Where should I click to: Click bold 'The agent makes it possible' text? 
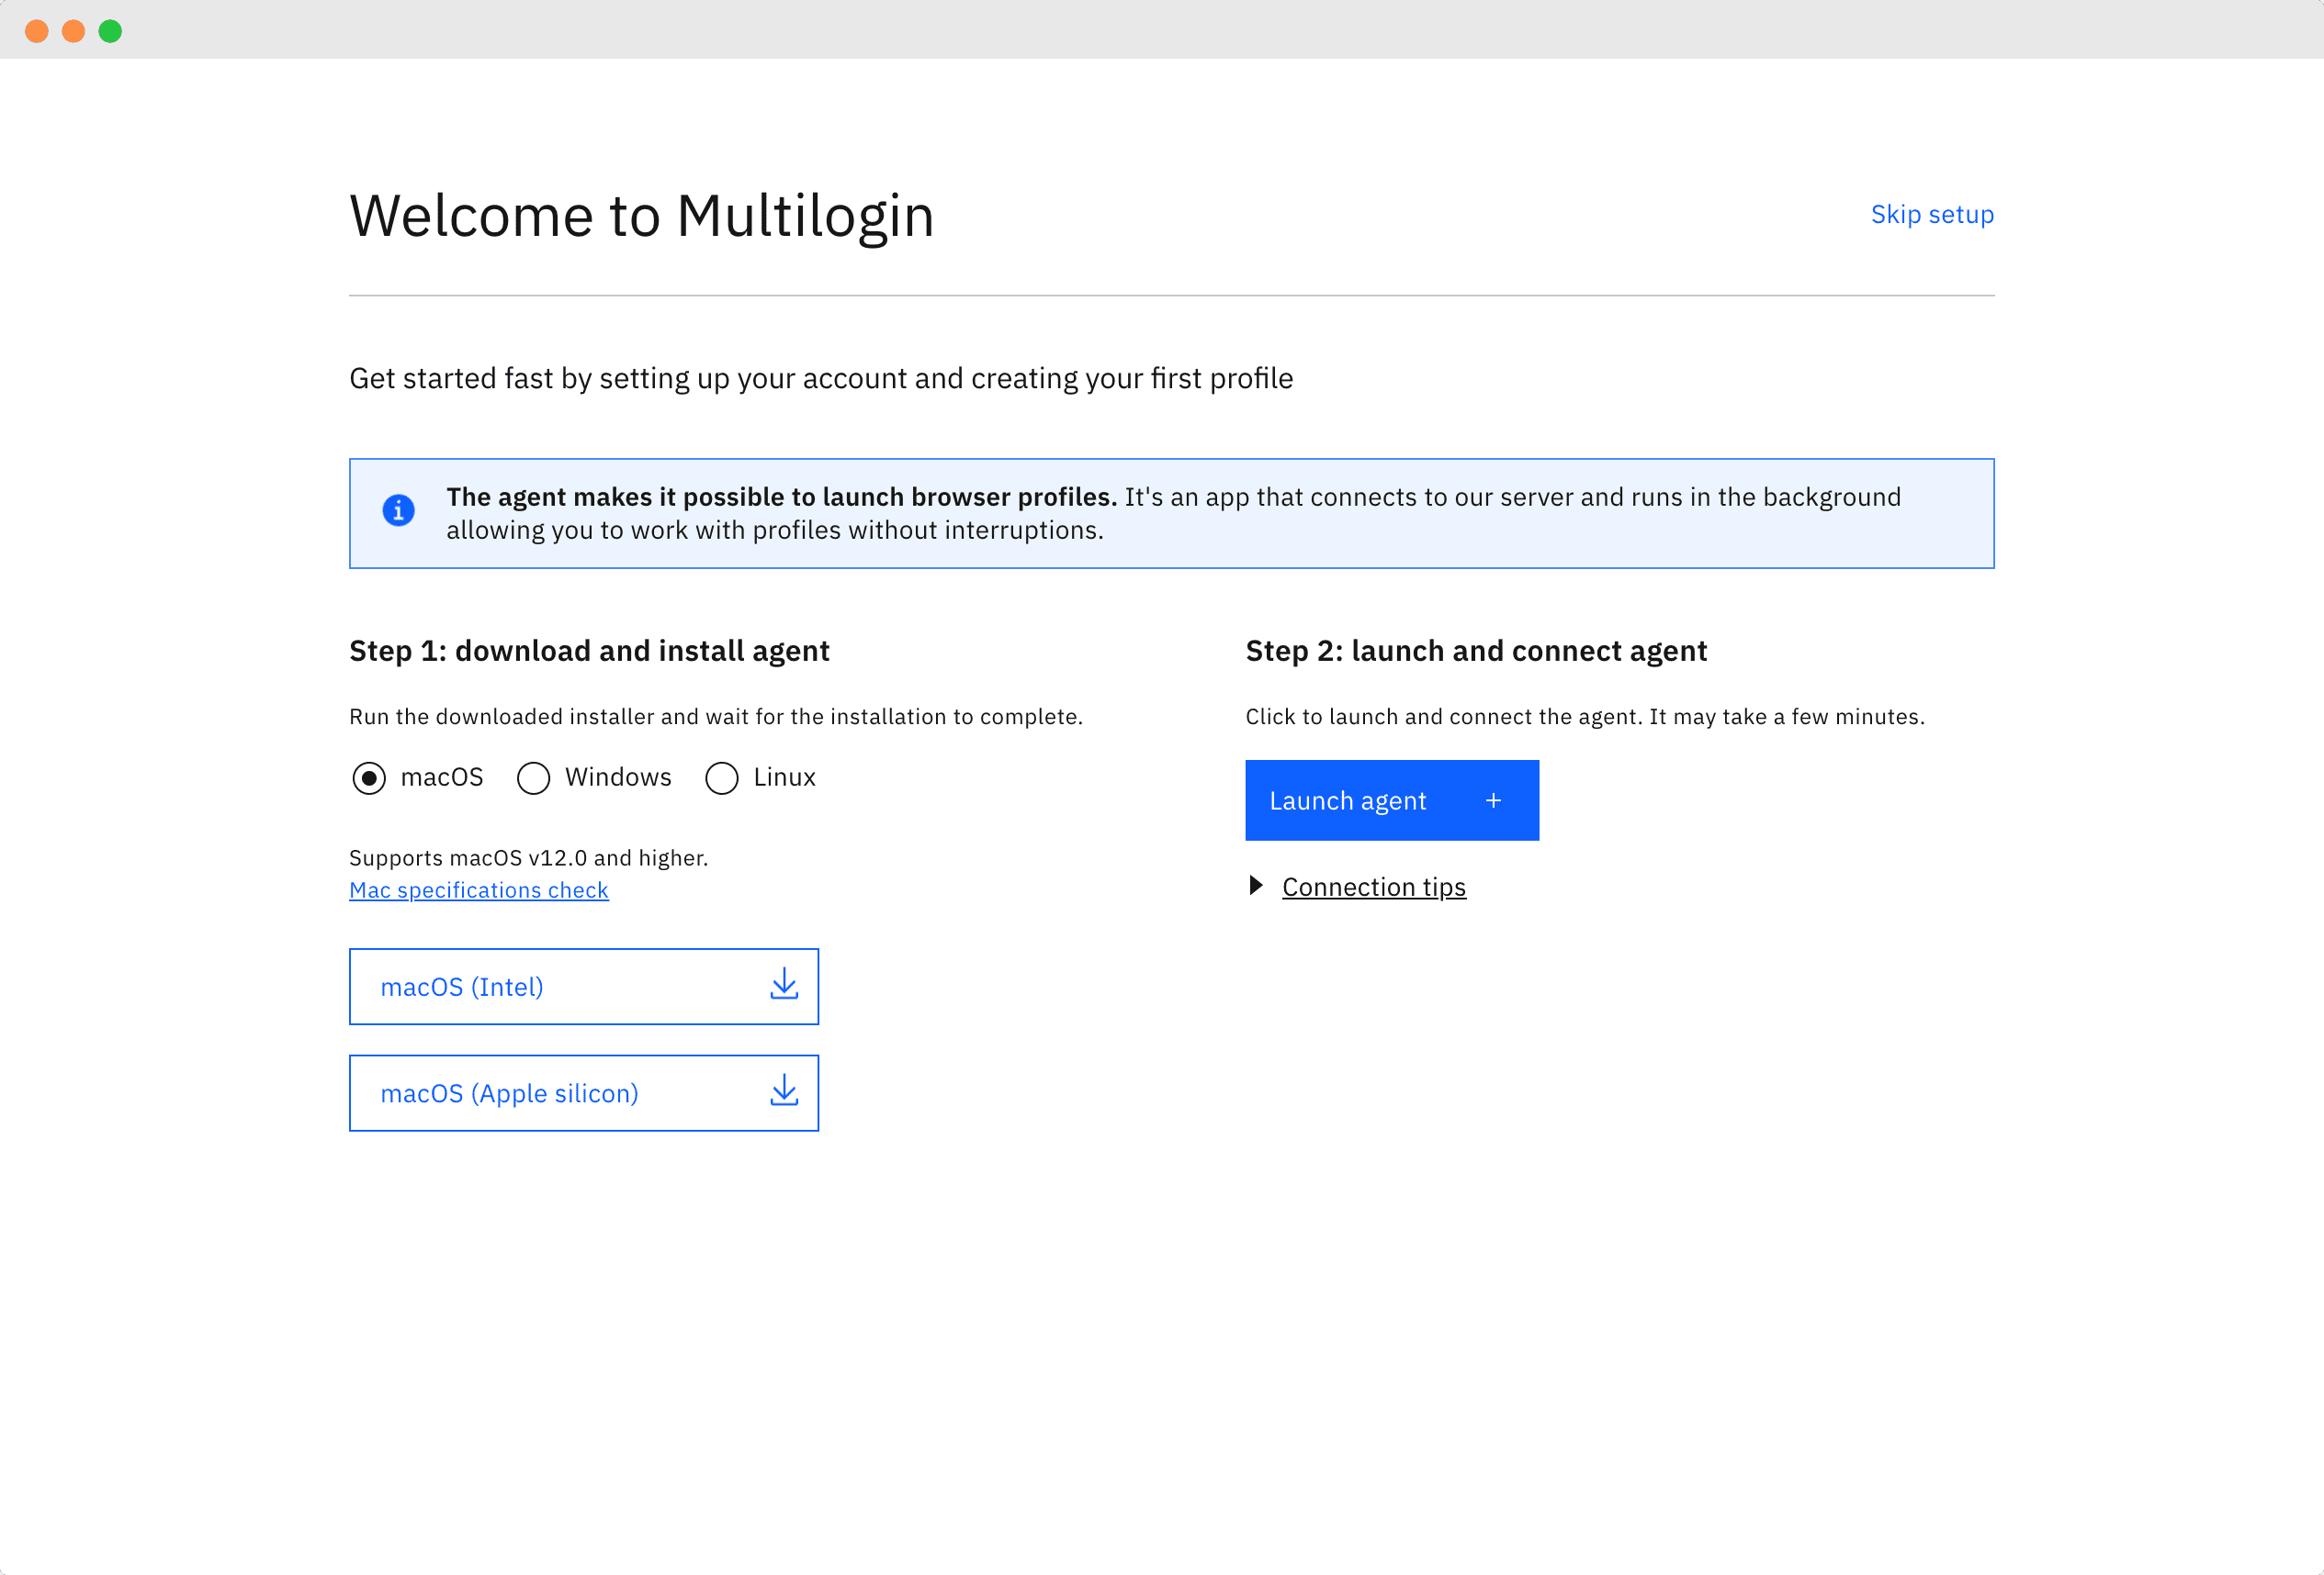[781, 497]
